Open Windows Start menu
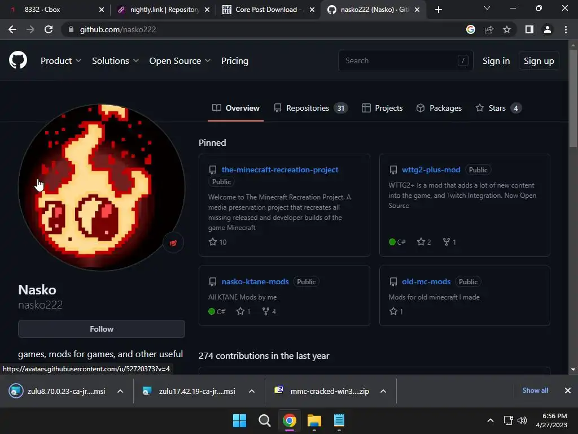578x434 pixels. point(239,420)
